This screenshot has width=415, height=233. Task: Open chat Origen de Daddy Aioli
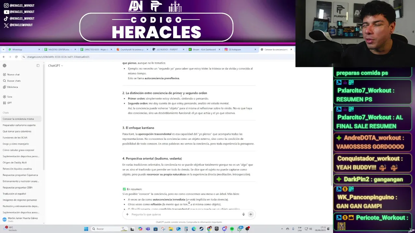pyautogui.click(x=15, y=162)
